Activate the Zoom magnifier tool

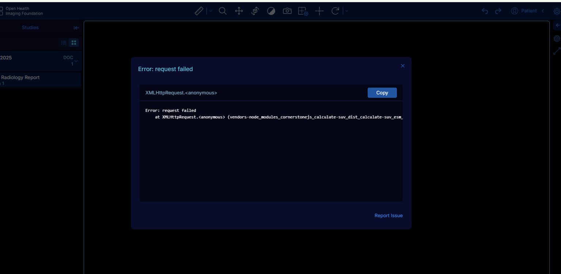(x=223, y=11)
